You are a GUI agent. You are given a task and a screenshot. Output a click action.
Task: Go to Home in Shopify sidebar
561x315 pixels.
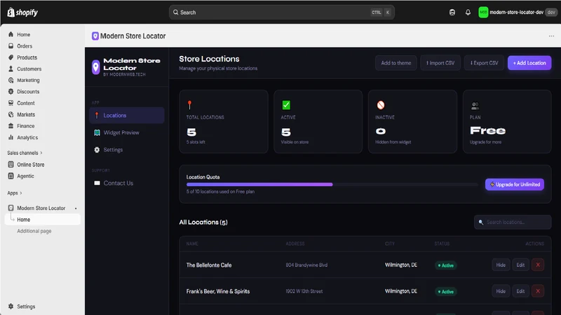24,34
